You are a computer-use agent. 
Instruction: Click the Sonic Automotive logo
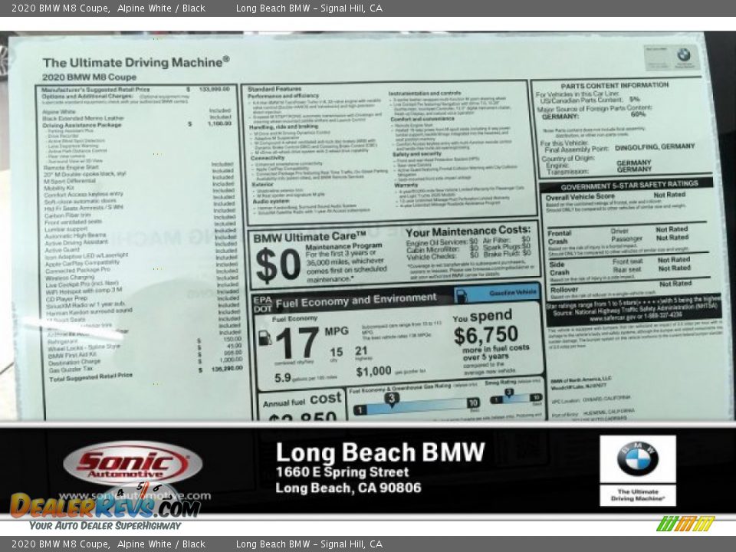133,464
